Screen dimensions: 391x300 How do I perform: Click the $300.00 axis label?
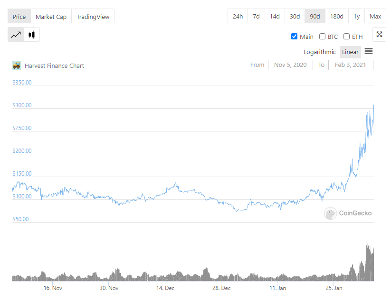click(x=22, y=105)
